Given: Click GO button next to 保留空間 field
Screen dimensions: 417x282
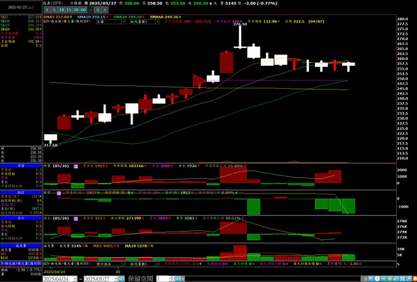Looking at the screenshot, I should point(178,279).
